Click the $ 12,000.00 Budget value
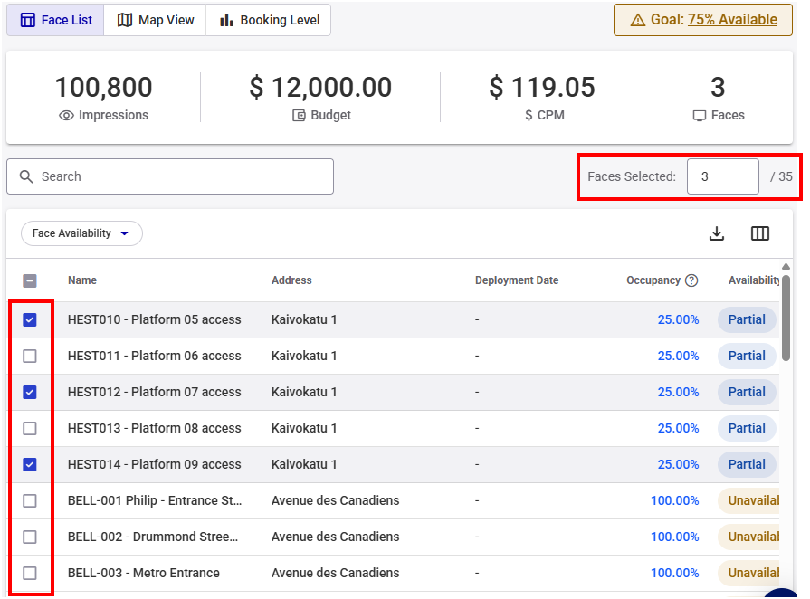This screenshot has height=599, width=810. coord(320,87)
